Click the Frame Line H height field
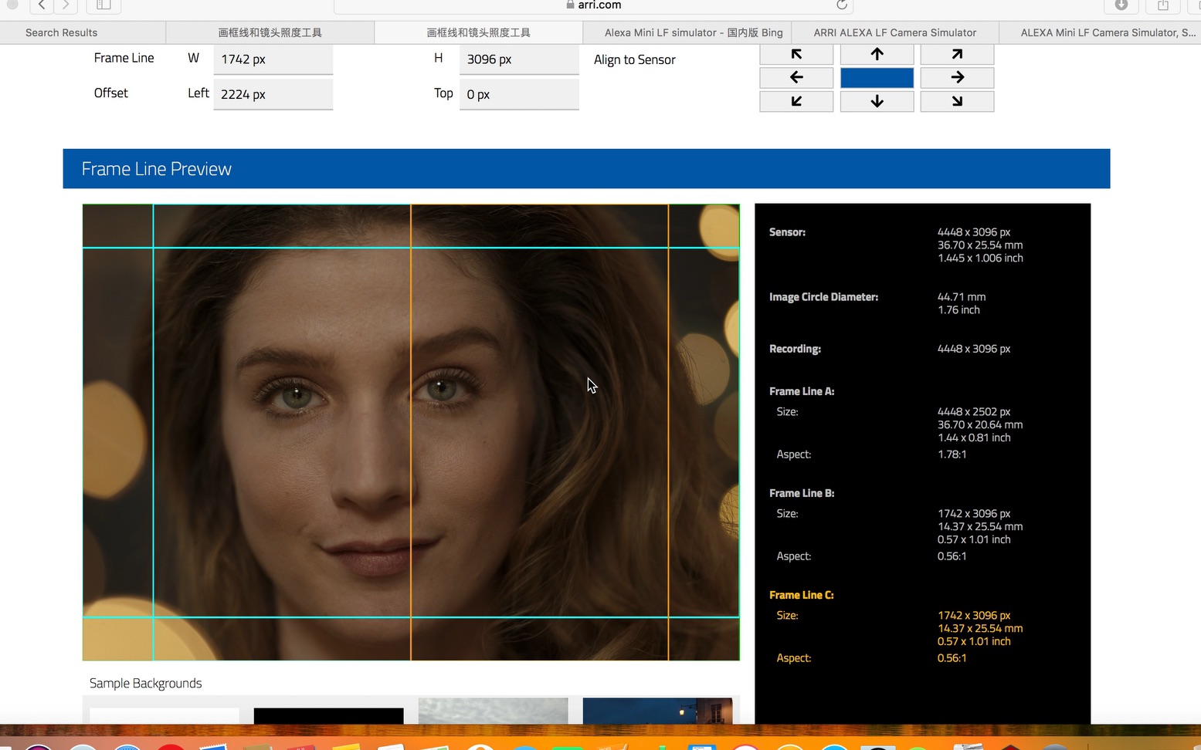Screen dimensions: 1201x750 coord(519,59)
